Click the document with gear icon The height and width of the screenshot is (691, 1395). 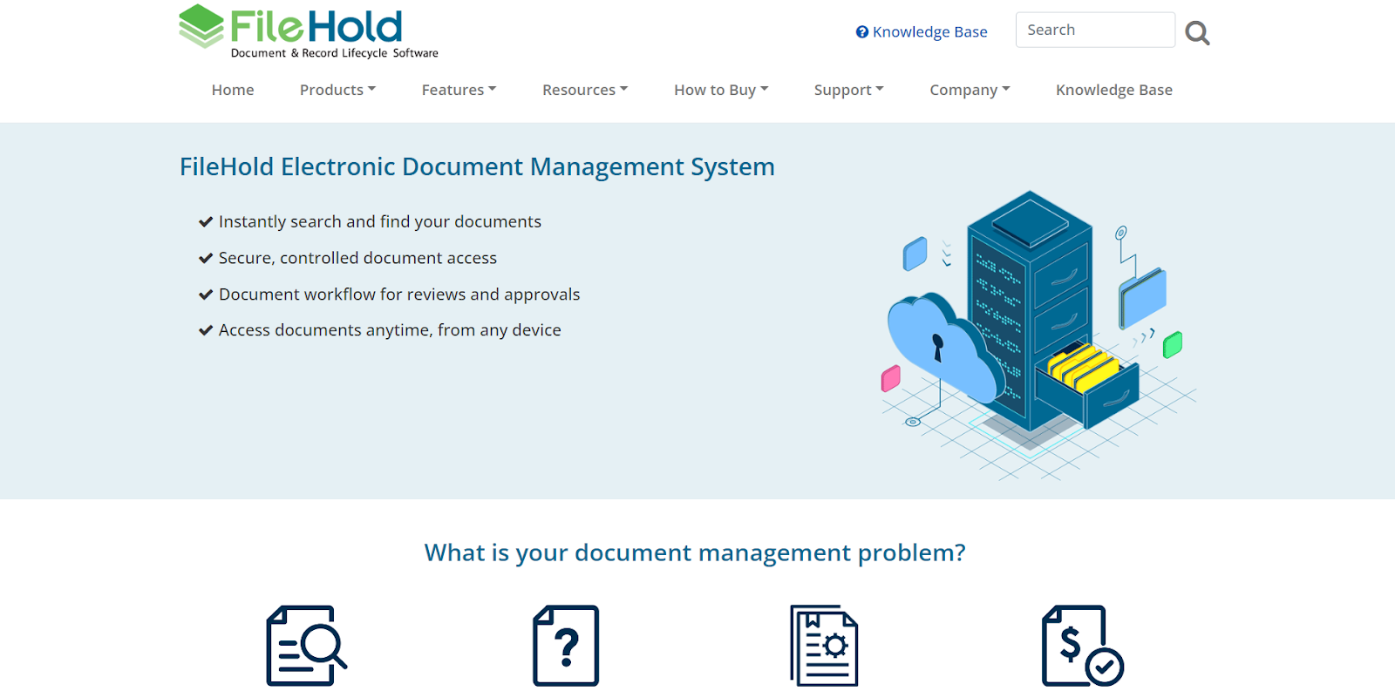click(x=824, y=646)
